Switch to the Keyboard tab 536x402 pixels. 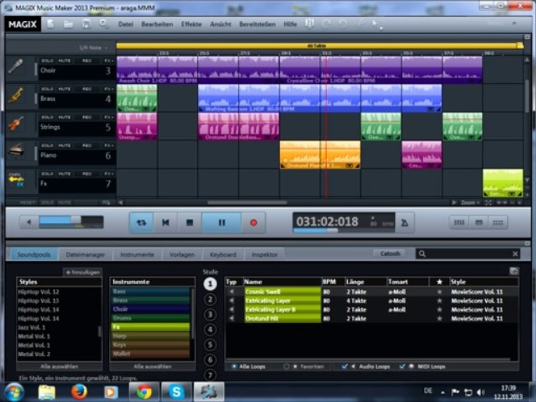pyautogui.click(x=223, y=255)
